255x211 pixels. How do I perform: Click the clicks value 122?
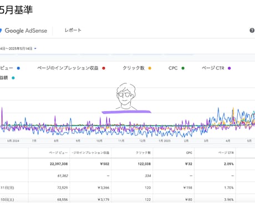click(148, 199)
